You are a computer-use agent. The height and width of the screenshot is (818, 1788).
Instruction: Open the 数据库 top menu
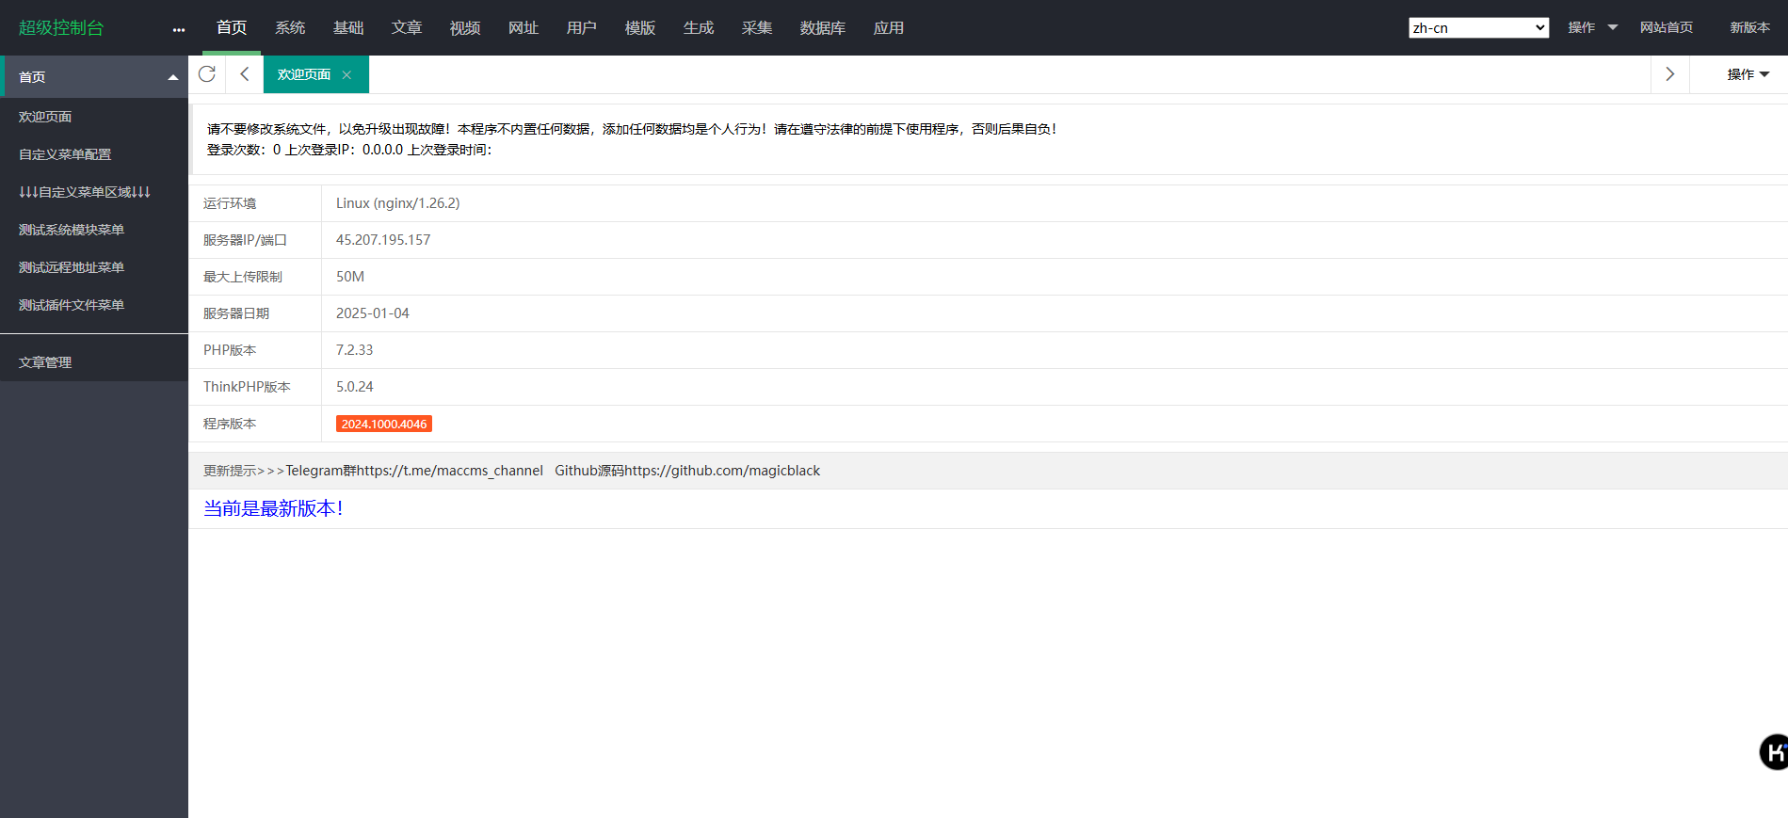click(822, 28)
